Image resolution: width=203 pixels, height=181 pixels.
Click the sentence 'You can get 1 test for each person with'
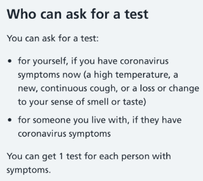point(89,156)
